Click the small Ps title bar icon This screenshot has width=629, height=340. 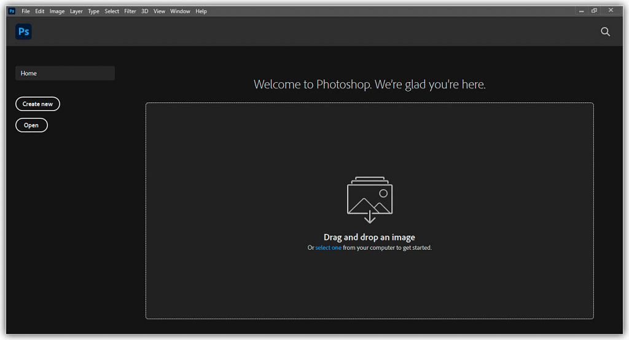pos(12,11)
